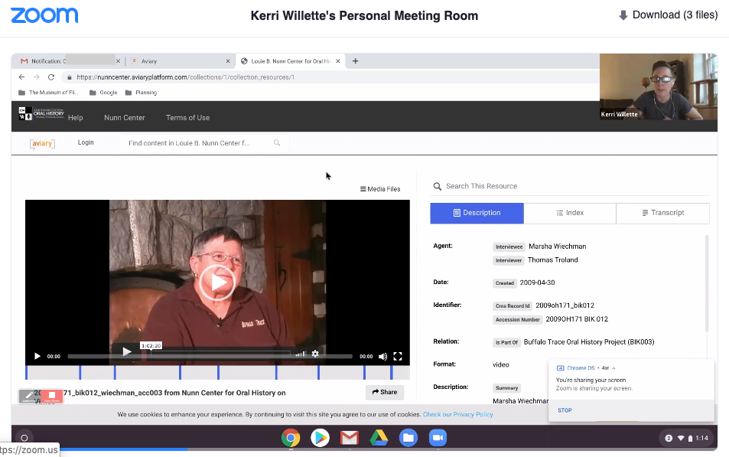
Task: Share this video resource
Action: (385, 392)
